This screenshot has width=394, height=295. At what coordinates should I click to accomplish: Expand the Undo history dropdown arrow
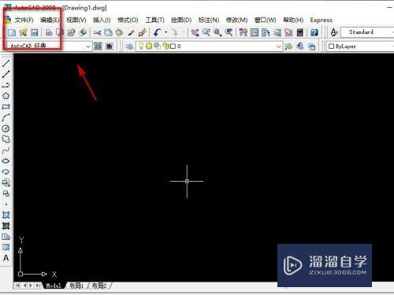[x=166, y=32]
